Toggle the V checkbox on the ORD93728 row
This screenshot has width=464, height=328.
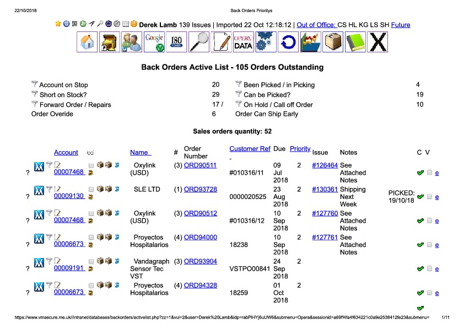429,197
